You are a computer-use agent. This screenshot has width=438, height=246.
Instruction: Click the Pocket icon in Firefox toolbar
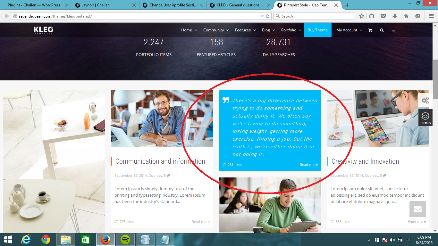tap(383, 16)
